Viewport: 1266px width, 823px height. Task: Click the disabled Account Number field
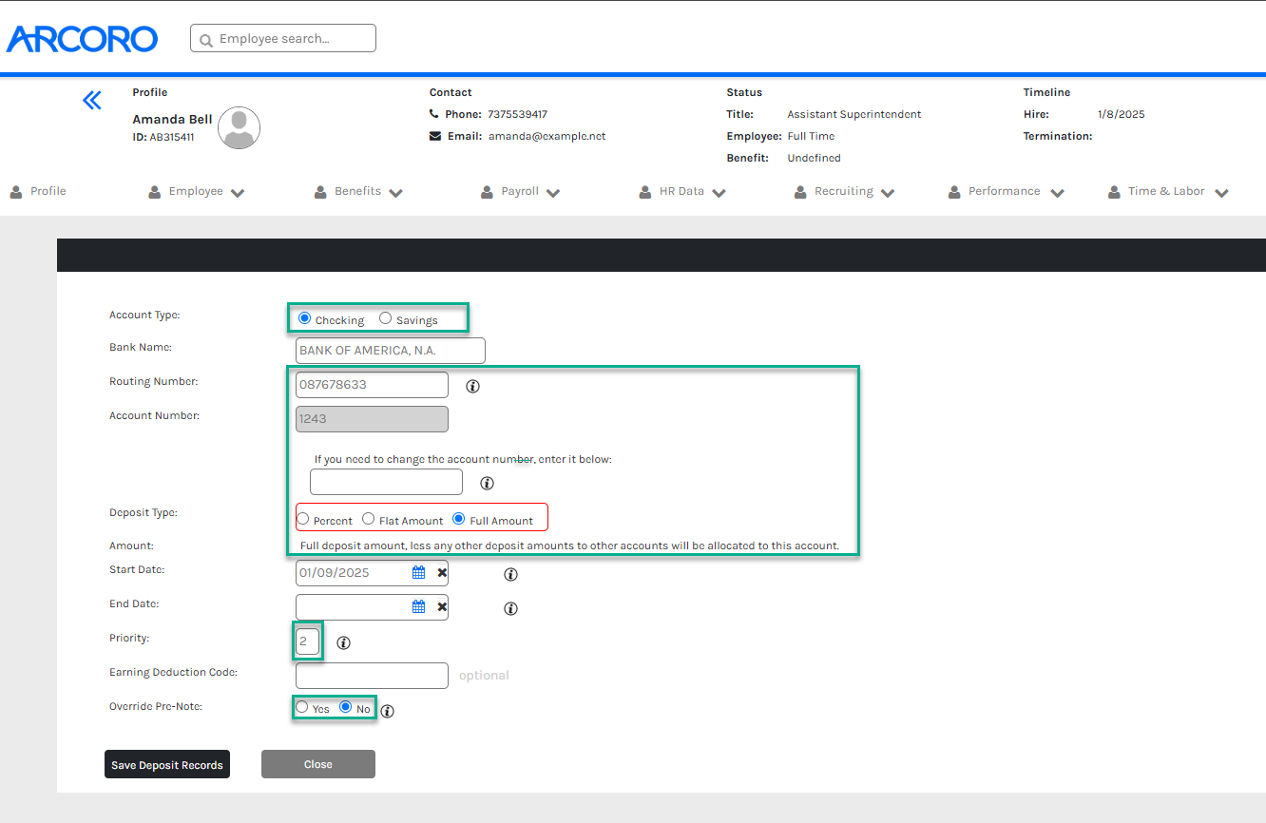(x=372, y=419)
